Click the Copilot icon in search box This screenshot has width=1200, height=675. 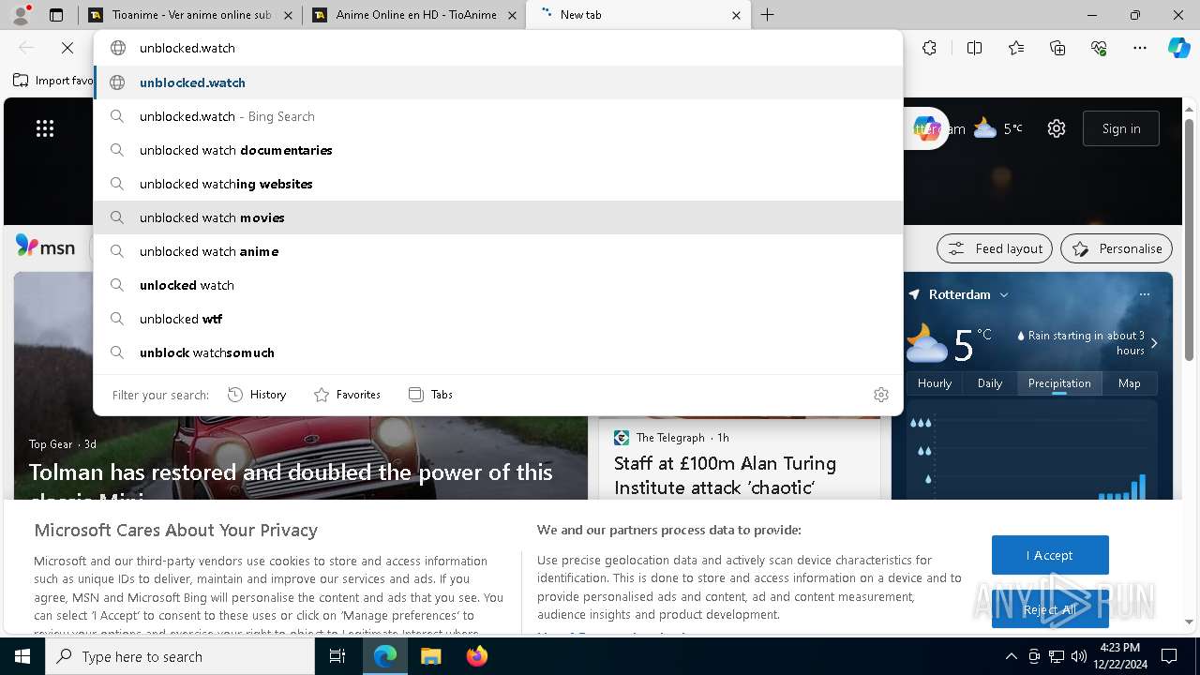click(926, 128)
